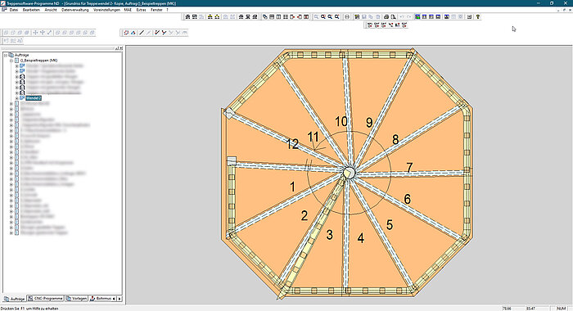The height and width of the screenshot is (311, 573).
Task: Click the 78.66 coordinate in status bar
Action: click(507, 309)
